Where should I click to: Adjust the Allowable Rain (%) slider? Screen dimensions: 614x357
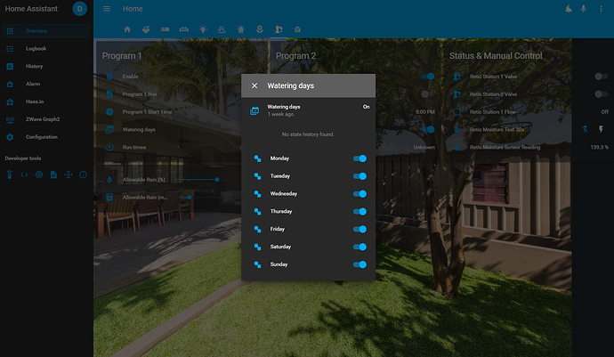click(217, 179)
